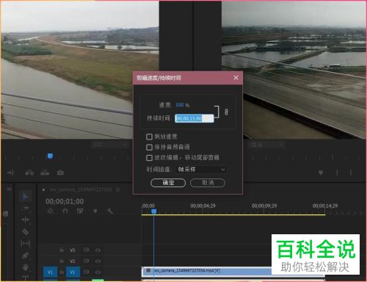The width and height of the screenshot is (367, 282).
Task: Hide track V1 output eye
Action: [x=98, y=272]
